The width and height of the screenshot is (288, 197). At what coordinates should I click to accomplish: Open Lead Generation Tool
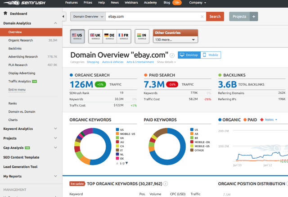point(20,167)
